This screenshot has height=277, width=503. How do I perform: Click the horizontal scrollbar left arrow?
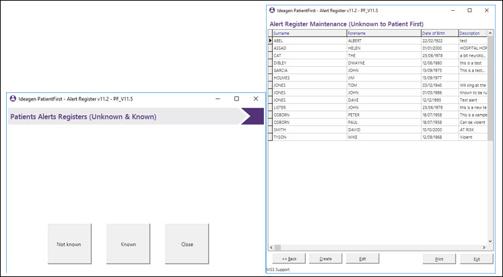pos(271,247)
